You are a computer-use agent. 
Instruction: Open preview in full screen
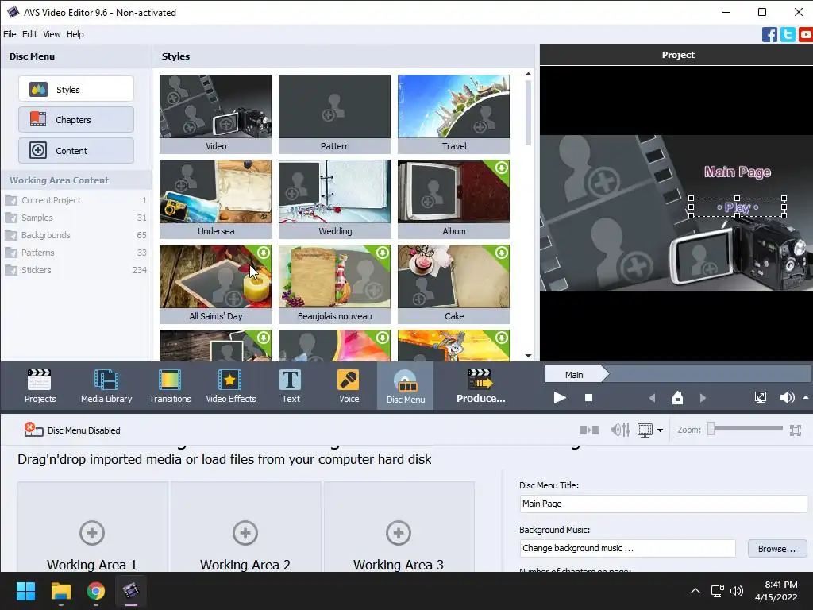(760, 397)
